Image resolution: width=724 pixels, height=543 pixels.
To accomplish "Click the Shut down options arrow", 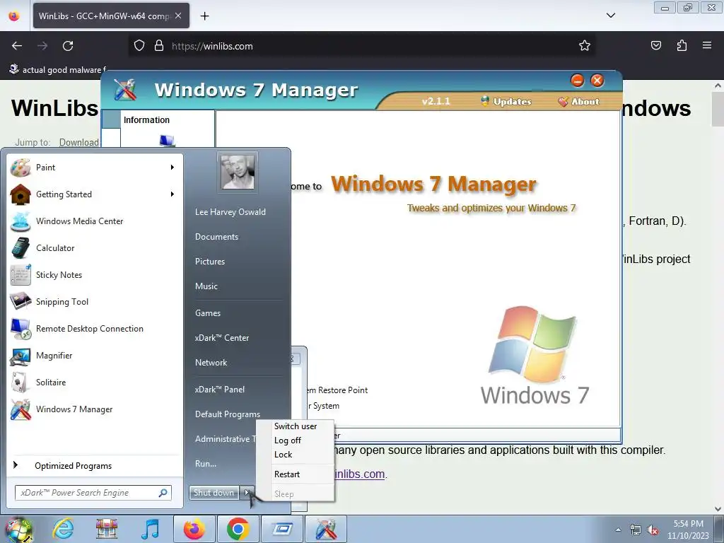I will [247, 493].
